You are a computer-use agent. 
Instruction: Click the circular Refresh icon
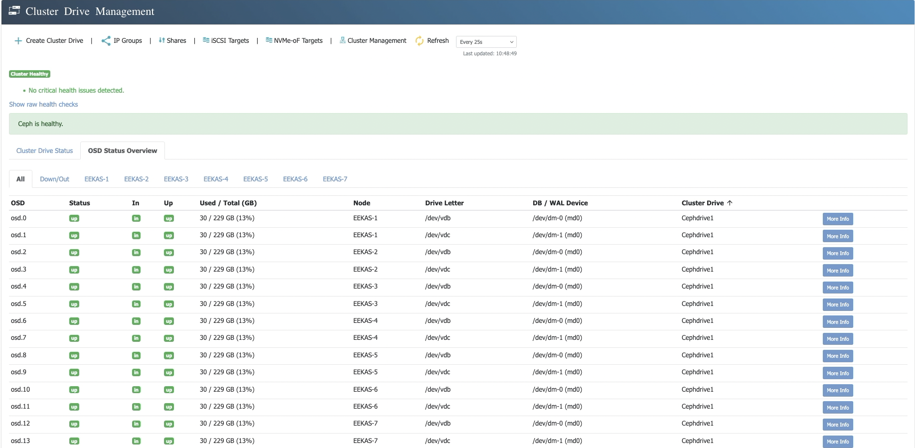point(420,41)
